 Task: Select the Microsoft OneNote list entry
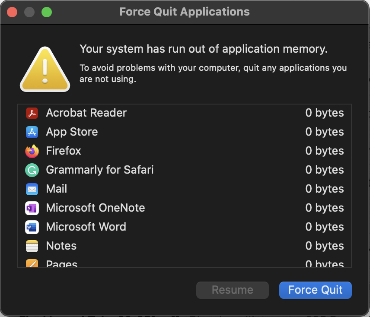96,208
